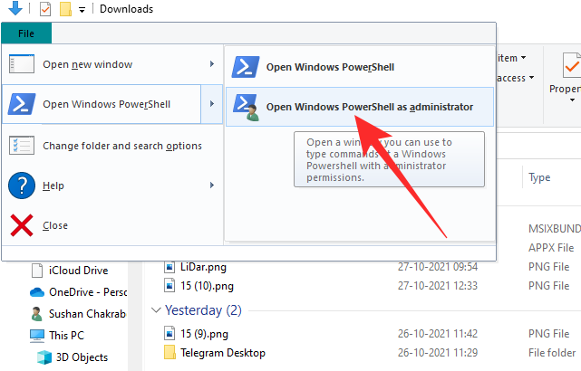This screenshot has height=371, width=581.
Task: Select the Telegram Desktop folder
Action: [222, 352]
